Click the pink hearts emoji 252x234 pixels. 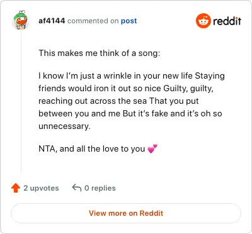[x=152, y=149]
